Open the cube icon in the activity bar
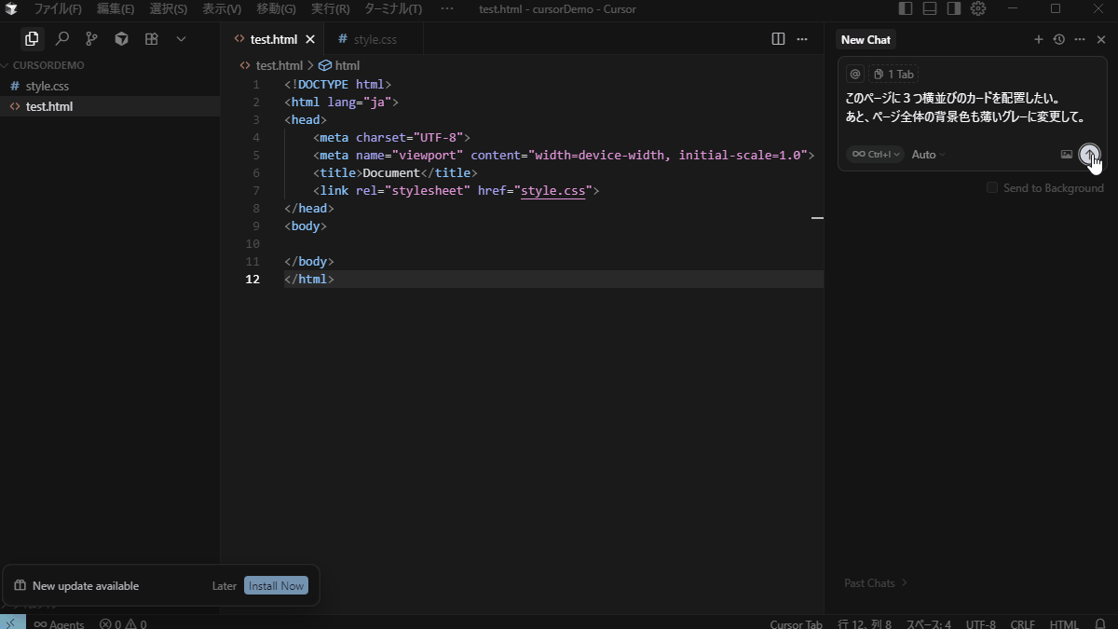This screenshot has width=1118, height=629. tap(121, 39)
